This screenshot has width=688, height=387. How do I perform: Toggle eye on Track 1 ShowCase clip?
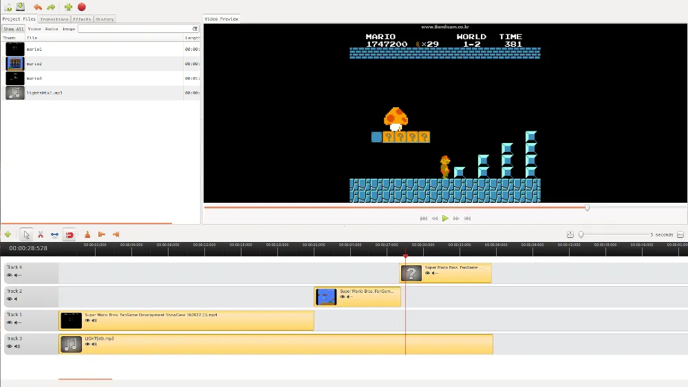87,320
